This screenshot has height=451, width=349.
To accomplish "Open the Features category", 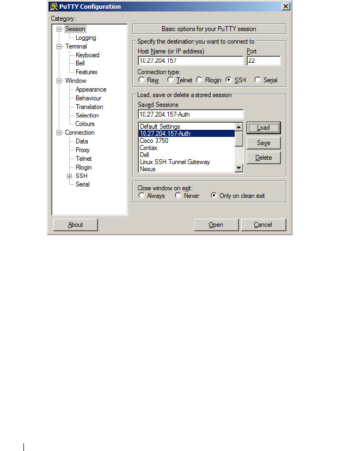I will [x=87, y=72].
